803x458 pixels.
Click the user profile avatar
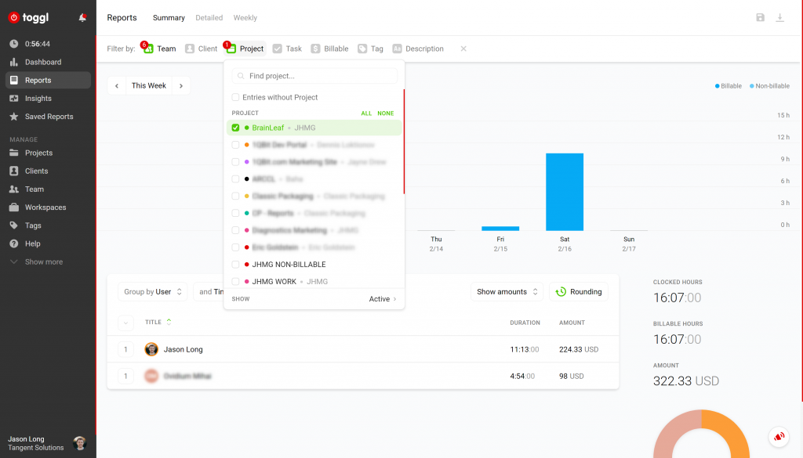[79, 442]
